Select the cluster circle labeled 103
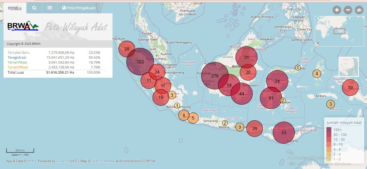The width and height of the screenshot is (367, 169). pos(140,62)
